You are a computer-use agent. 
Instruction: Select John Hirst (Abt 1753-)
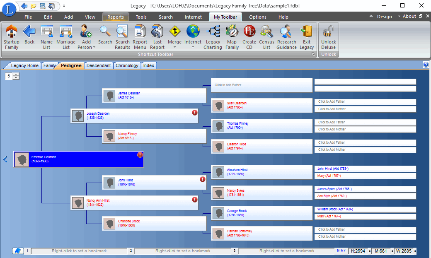tap(365, 169)
